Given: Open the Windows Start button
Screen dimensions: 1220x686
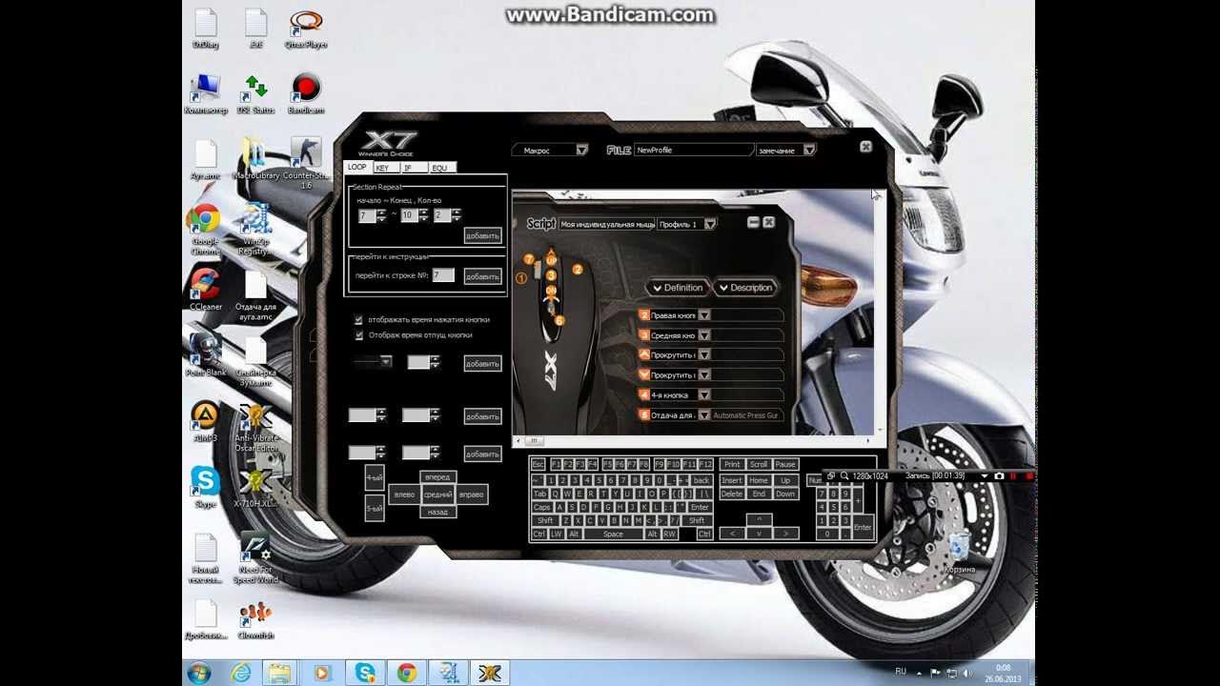Looking at the screenshot, I should [x=199, y=673].
